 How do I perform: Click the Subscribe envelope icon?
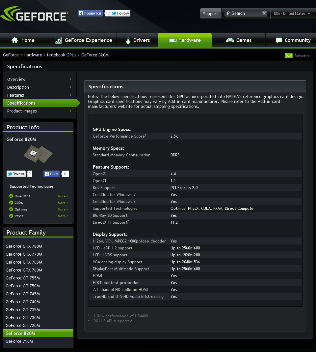tap(289, 56)
